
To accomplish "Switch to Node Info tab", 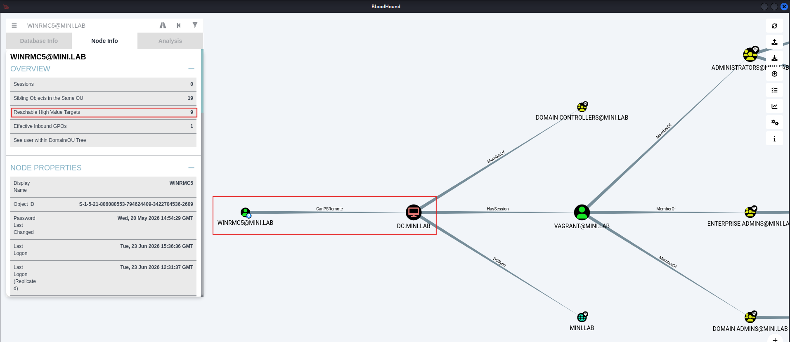I will tap(104, 41).
